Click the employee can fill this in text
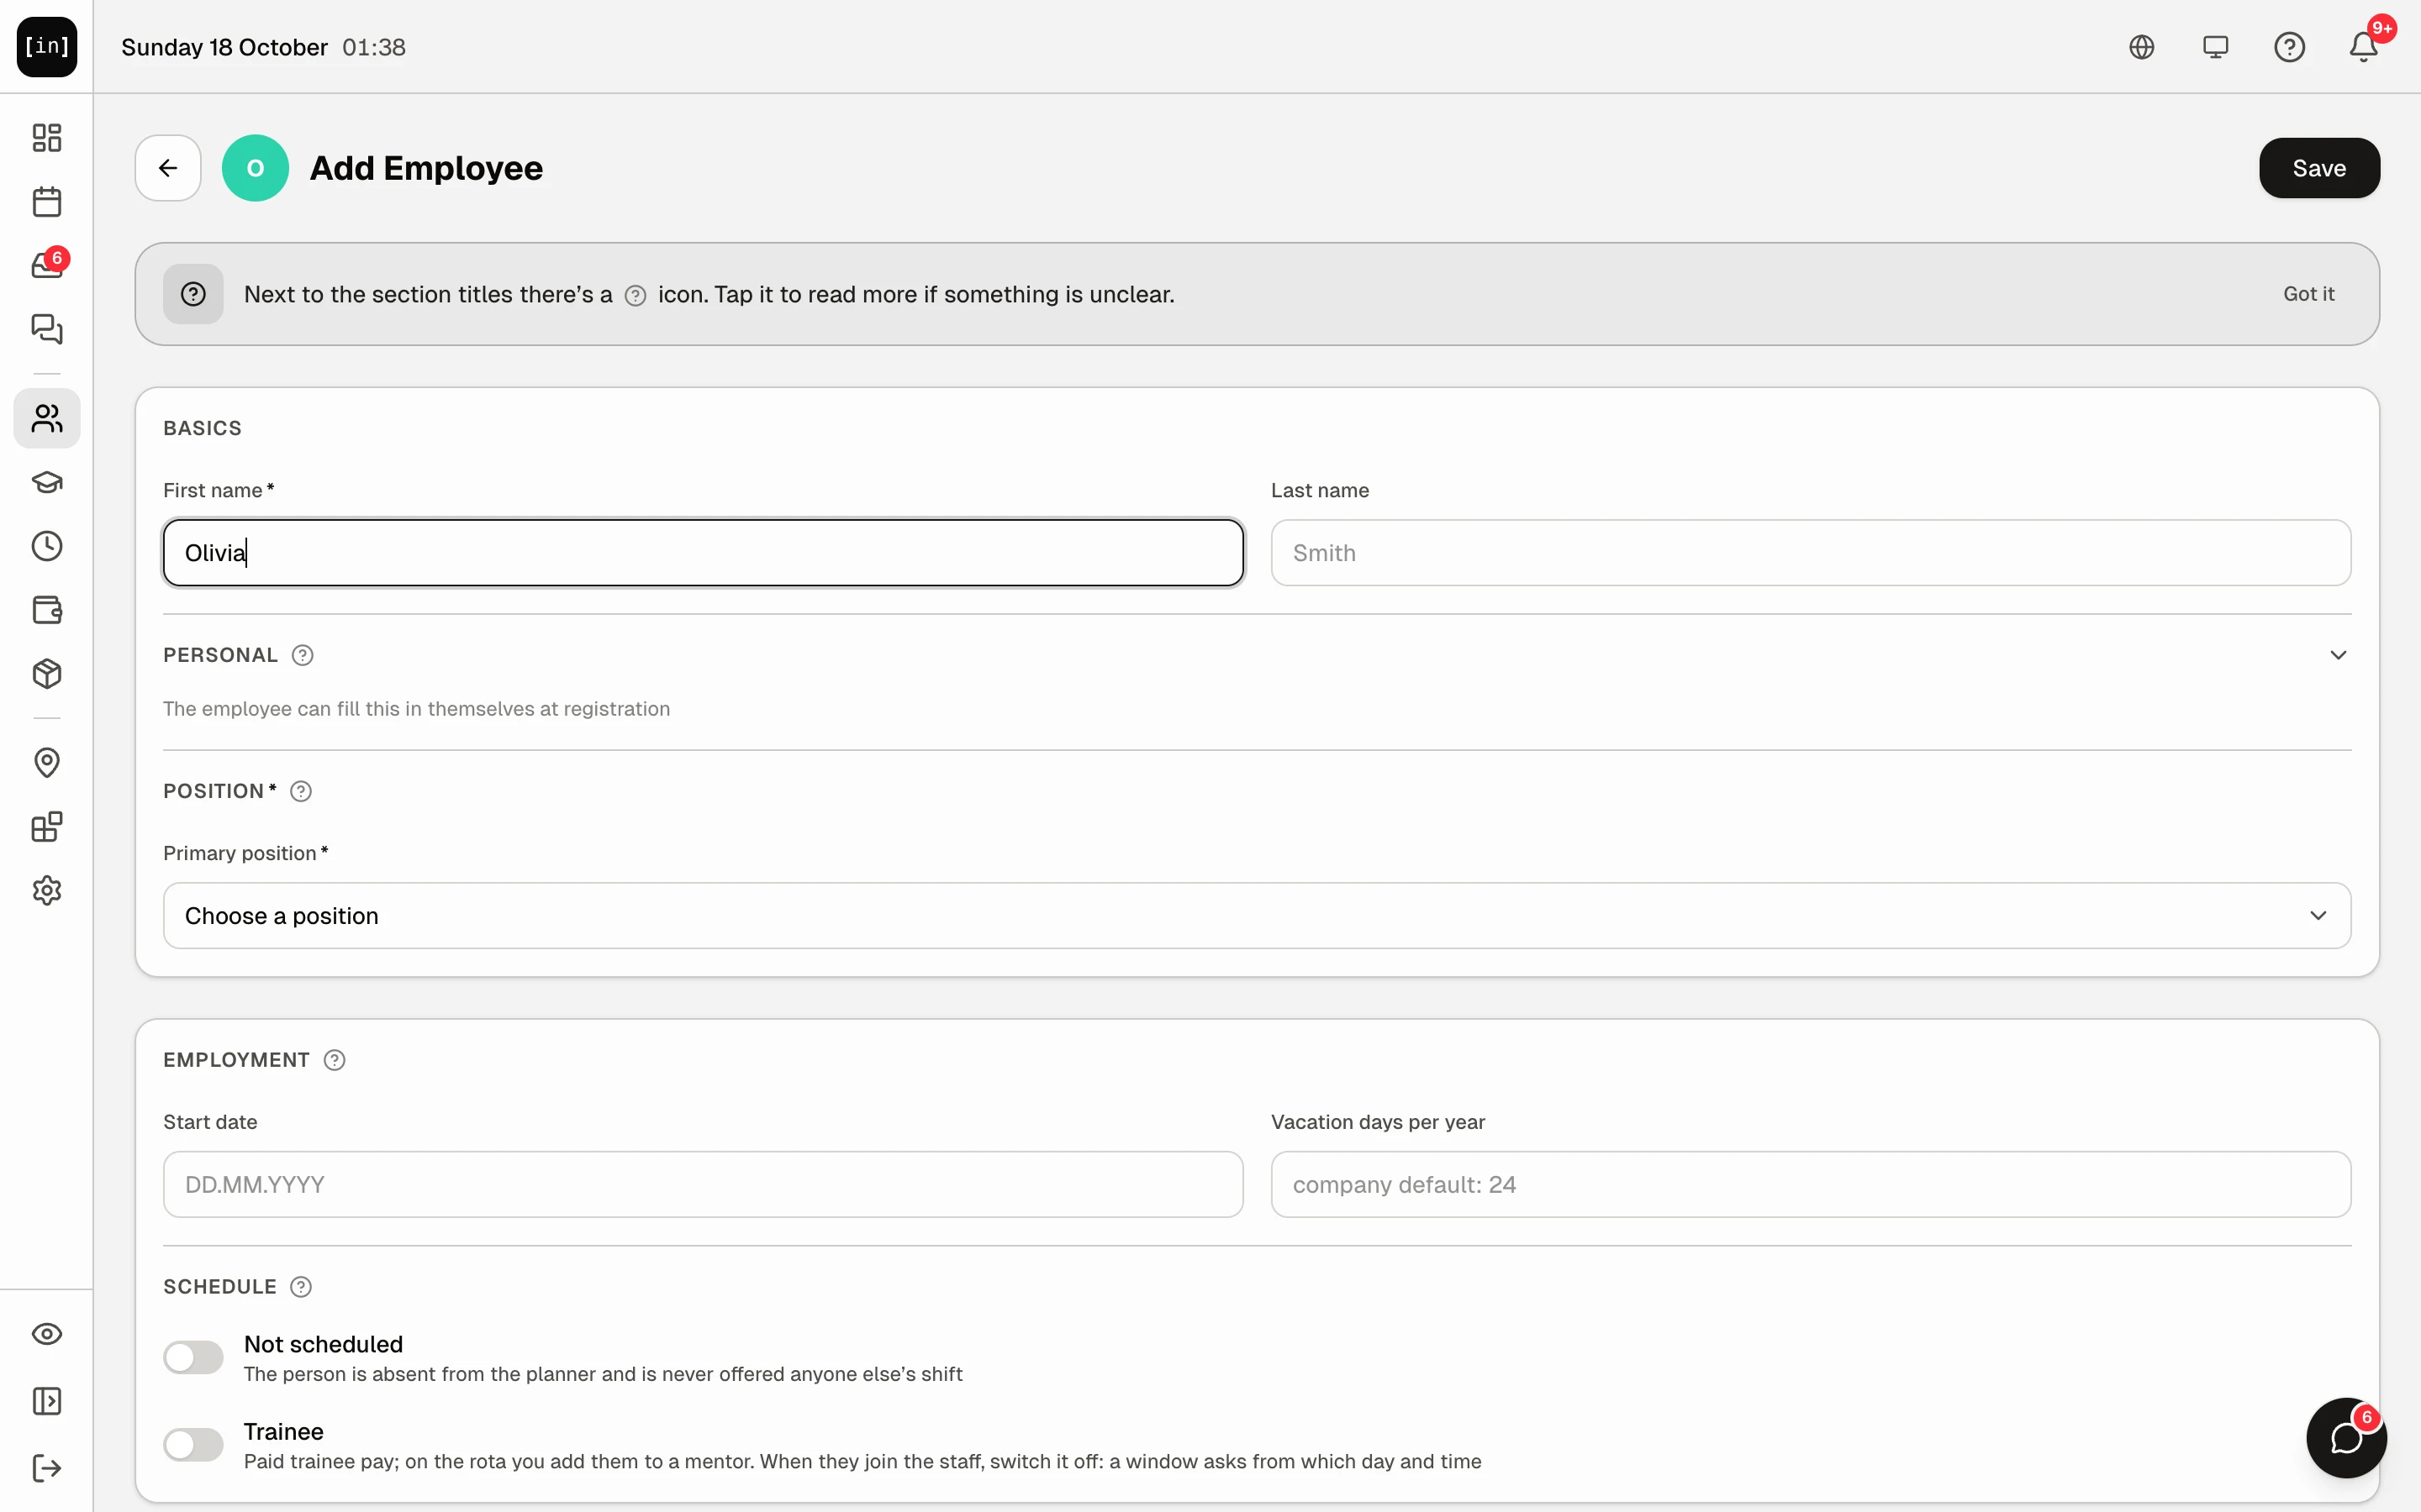The height and width of the screenshot is (1512, 2421). click(416, 709)
